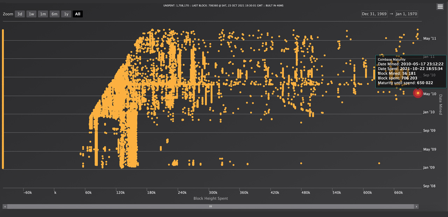Click the Jan 1, 1970 end date field
Screen dimensions: 448x217
pos(406,14)
